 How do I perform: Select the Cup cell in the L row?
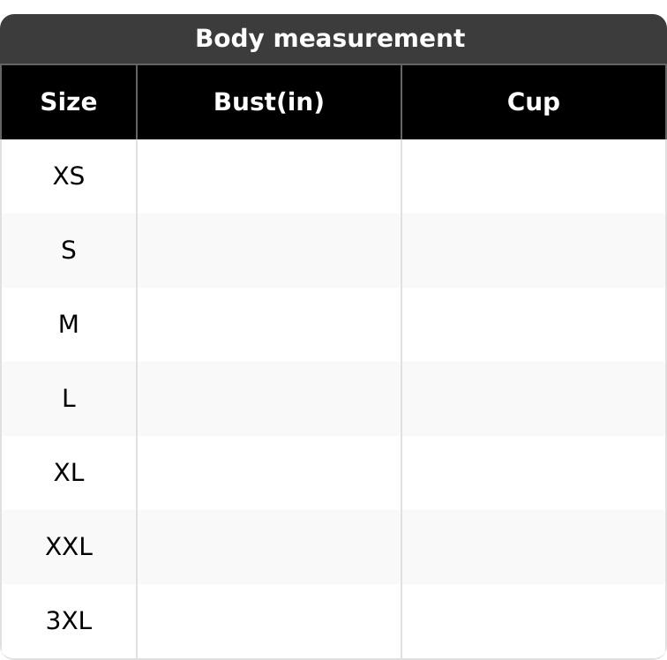point(534,399)
